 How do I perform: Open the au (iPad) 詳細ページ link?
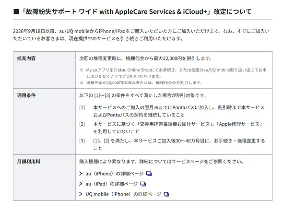pos(112,184)
